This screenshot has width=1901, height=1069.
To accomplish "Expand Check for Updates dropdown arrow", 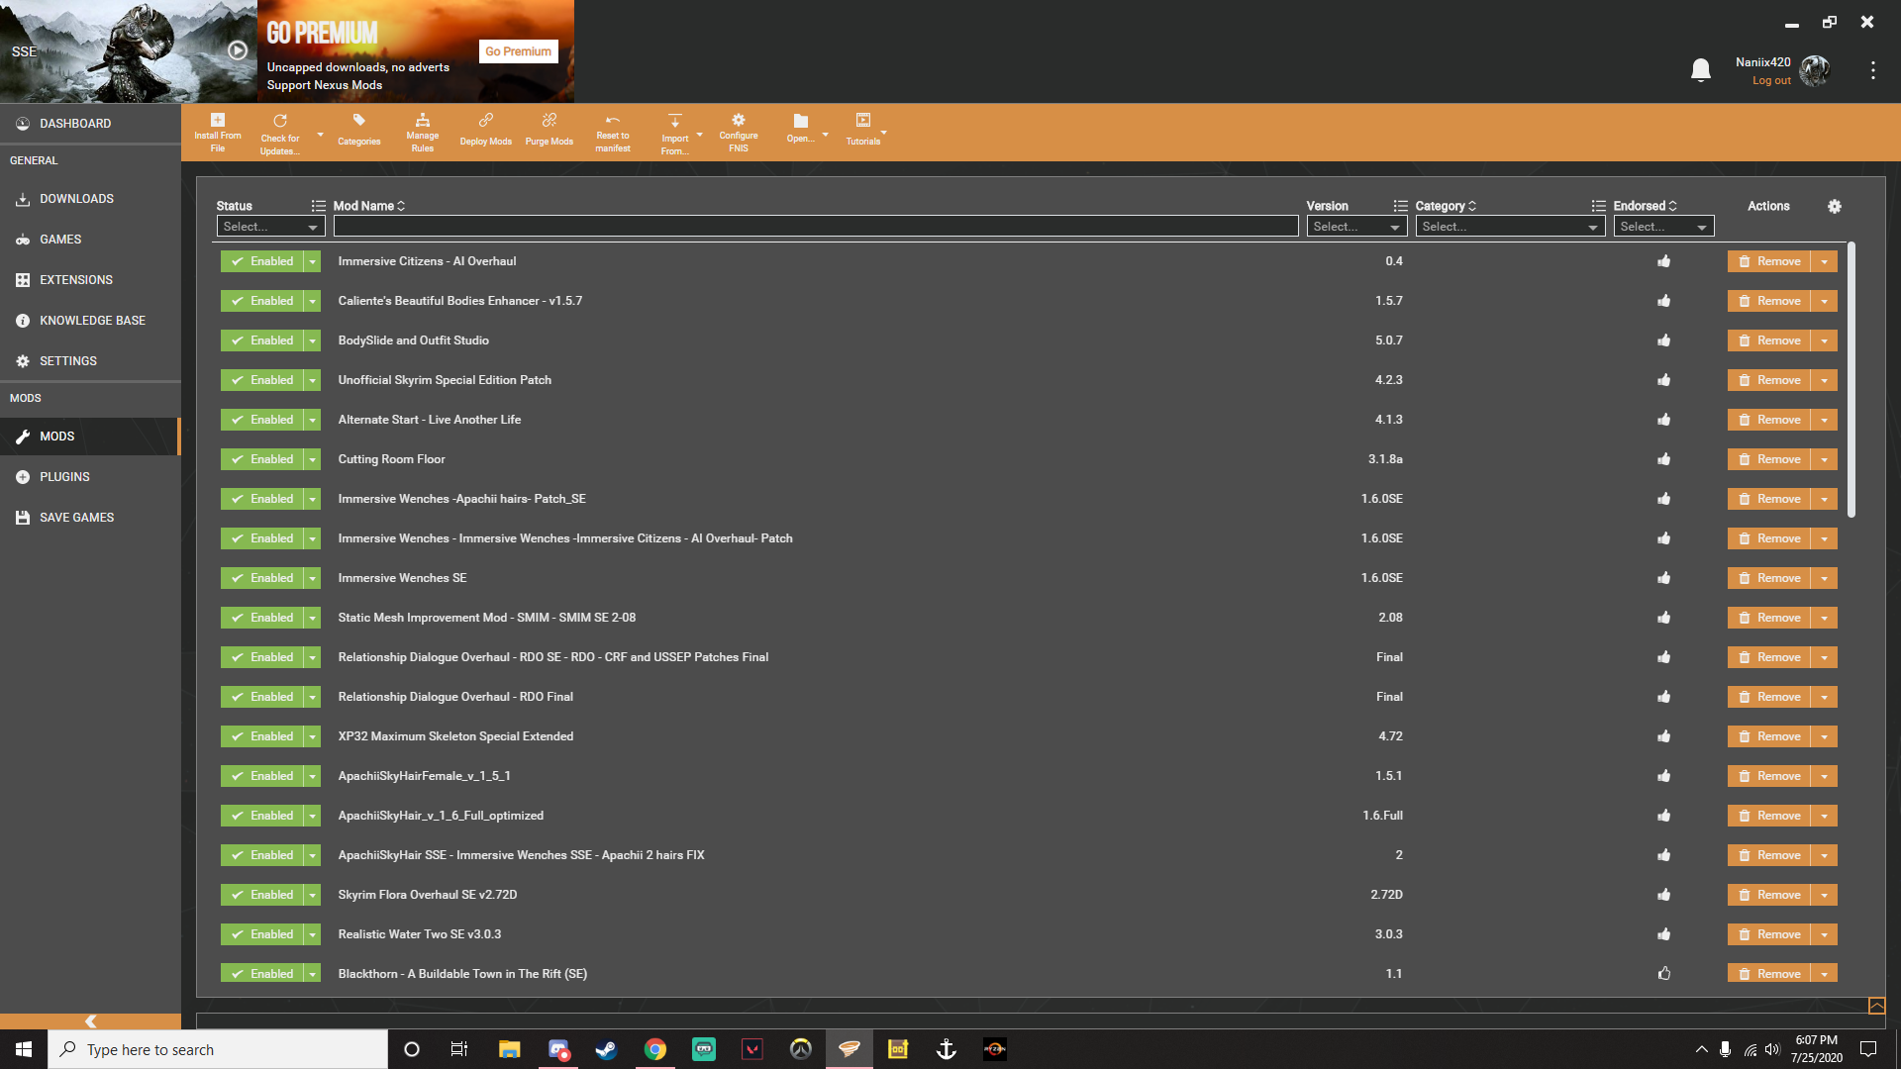I will point(320,134).
